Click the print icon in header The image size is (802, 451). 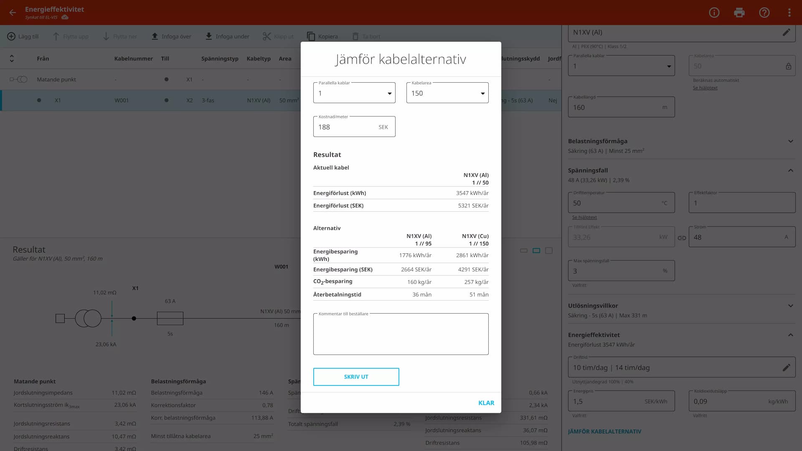739,13
